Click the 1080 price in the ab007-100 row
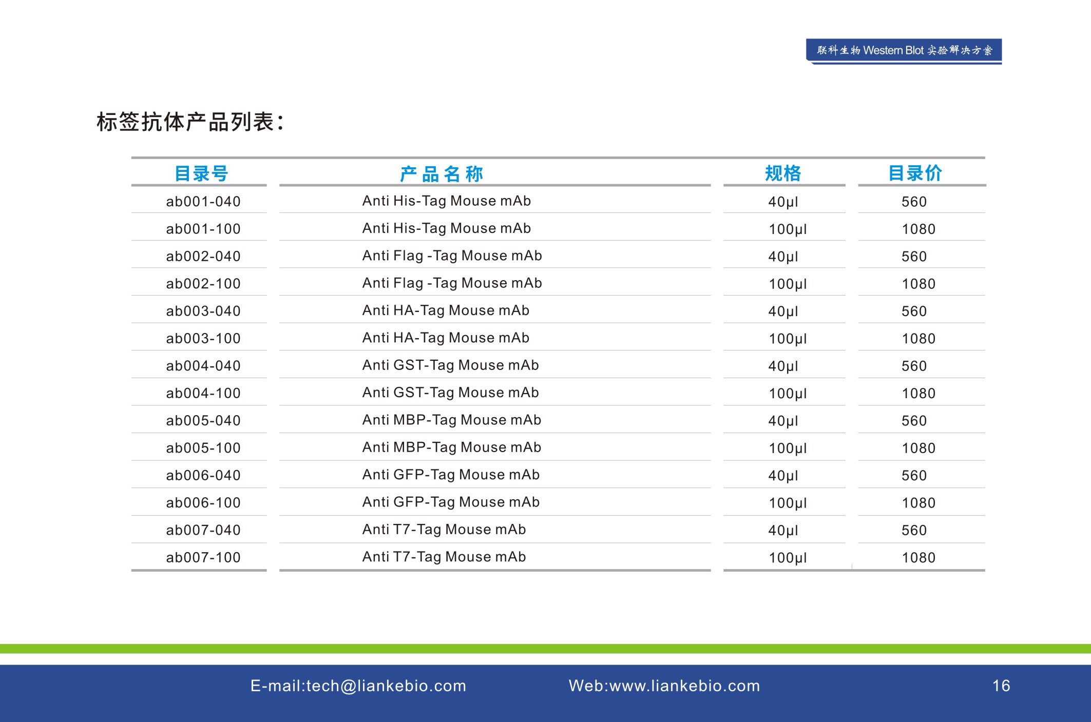1091x722 pixels. coord(918,558)
